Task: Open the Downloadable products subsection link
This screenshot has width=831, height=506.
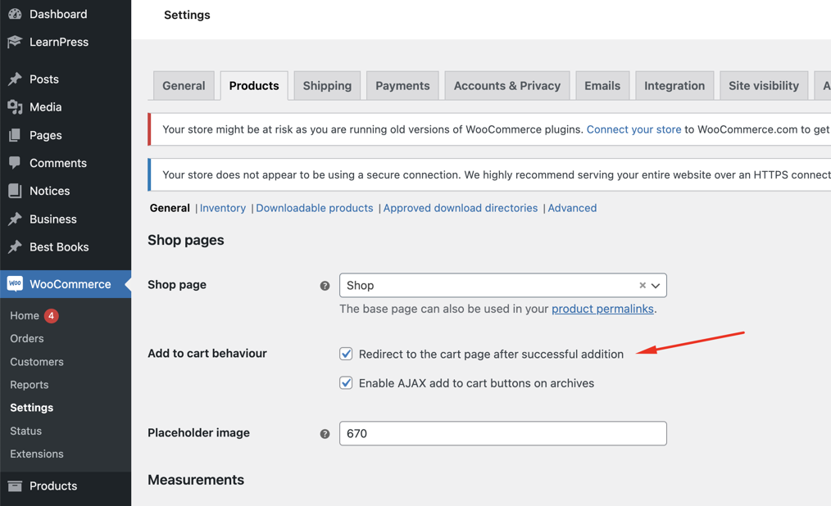Action: 314,208
